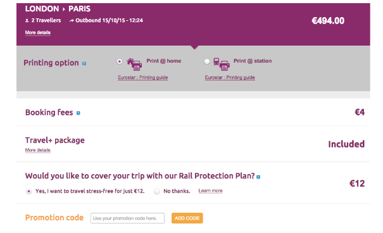Image resolution: width=383 pixels, height=233 pixels.
Task: Click the travellers person icon
Action: click(x=27, y=21)
